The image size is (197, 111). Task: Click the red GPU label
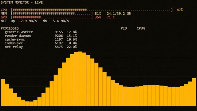point(4,17)
